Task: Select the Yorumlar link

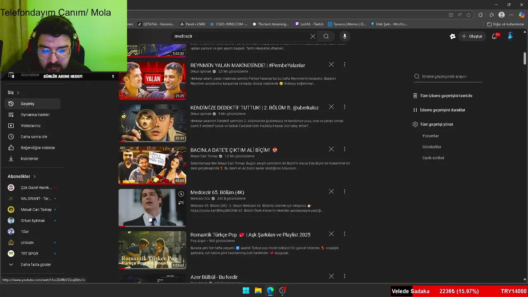Action: point(430,136)
